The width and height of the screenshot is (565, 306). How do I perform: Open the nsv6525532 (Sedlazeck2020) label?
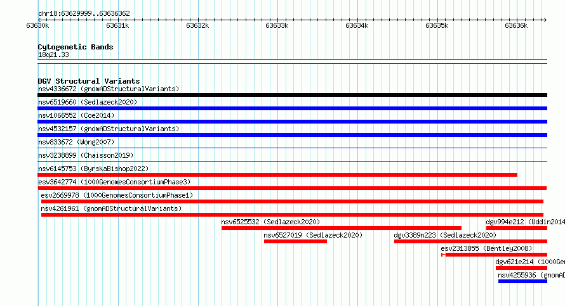point(270,222)
